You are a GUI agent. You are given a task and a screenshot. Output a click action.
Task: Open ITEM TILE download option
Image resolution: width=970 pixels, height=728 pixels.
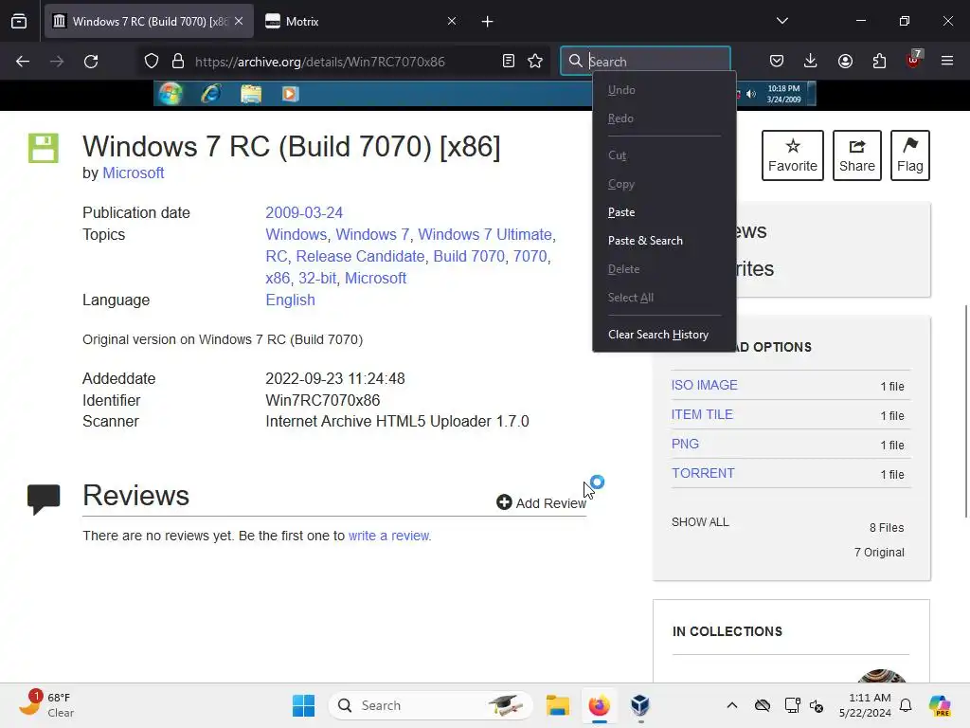click(702, 414)
